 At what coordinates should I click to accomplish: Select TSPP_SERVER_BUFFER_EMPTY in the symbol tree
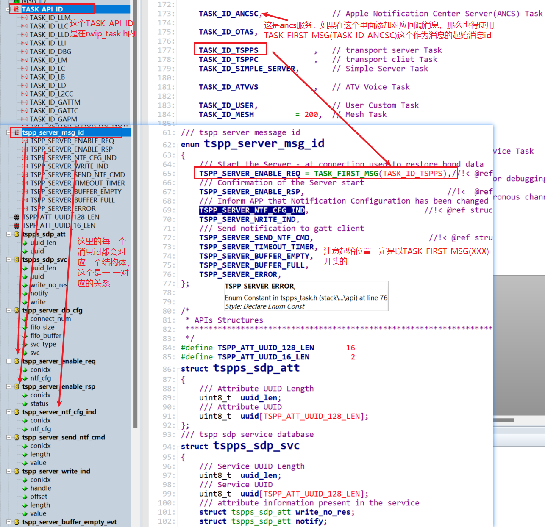(76, 192)
